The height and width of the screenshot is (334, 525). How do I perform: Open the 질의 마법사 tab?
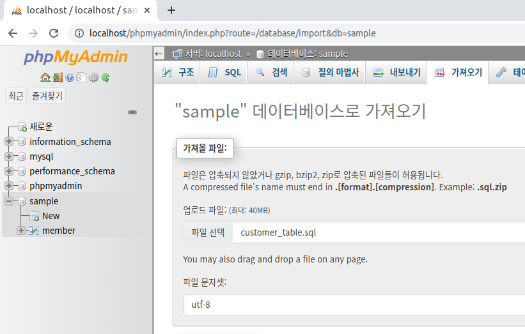330,72
